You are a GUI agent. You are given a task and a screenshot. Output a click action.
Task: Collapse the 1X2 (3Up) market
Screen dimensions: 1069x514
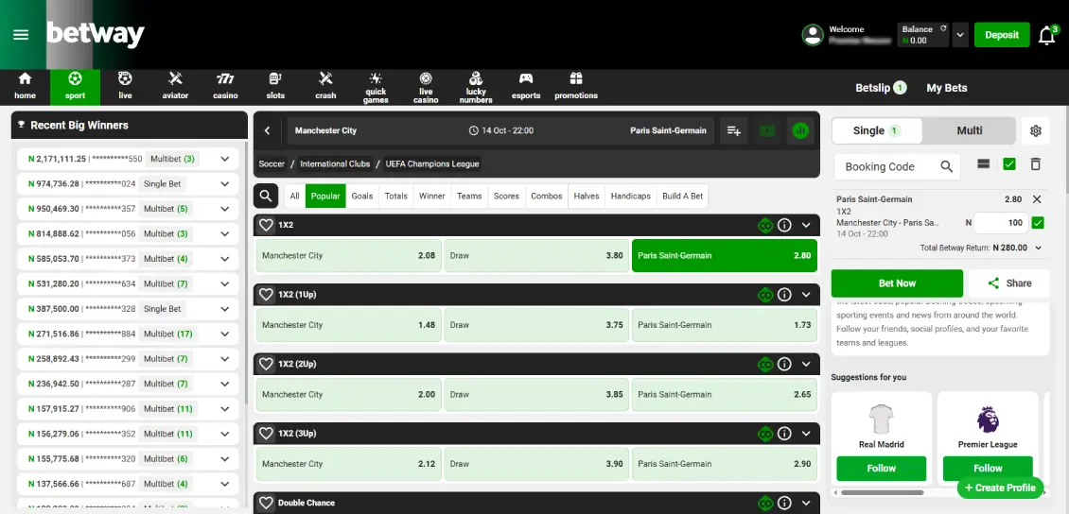pyautogui.click(x=807, y=433)
